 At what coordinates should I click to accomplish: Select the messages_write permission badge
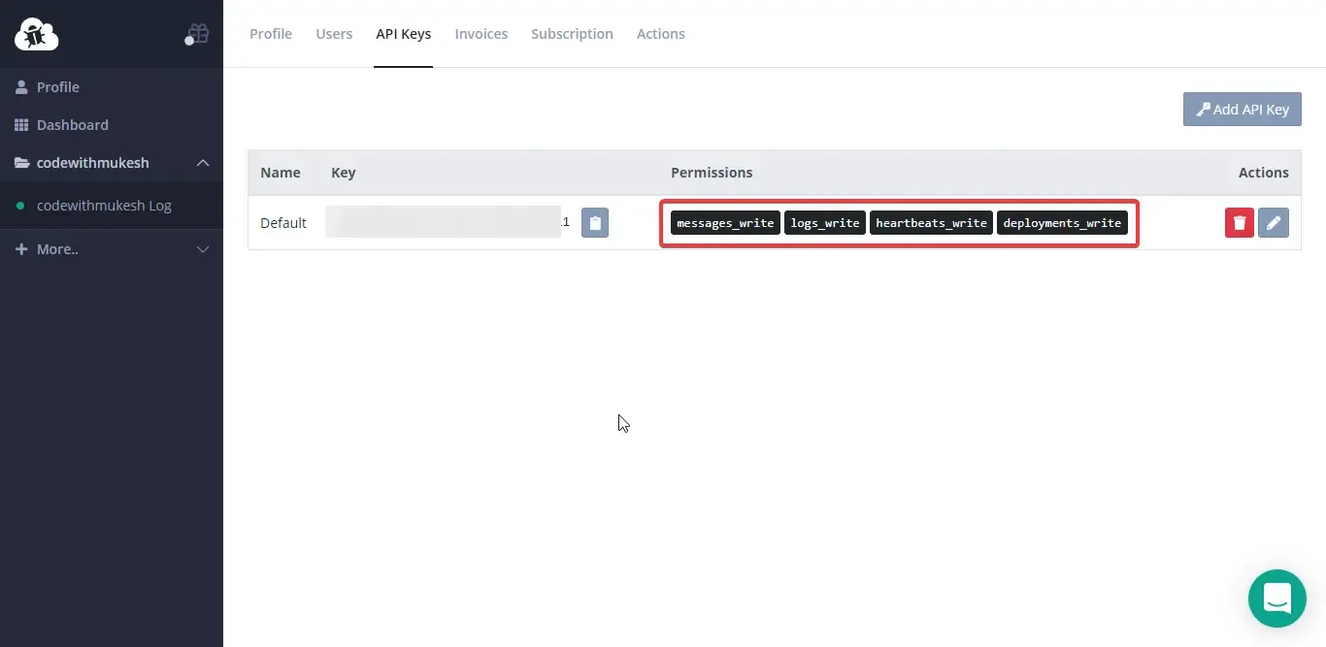point(725,222)
